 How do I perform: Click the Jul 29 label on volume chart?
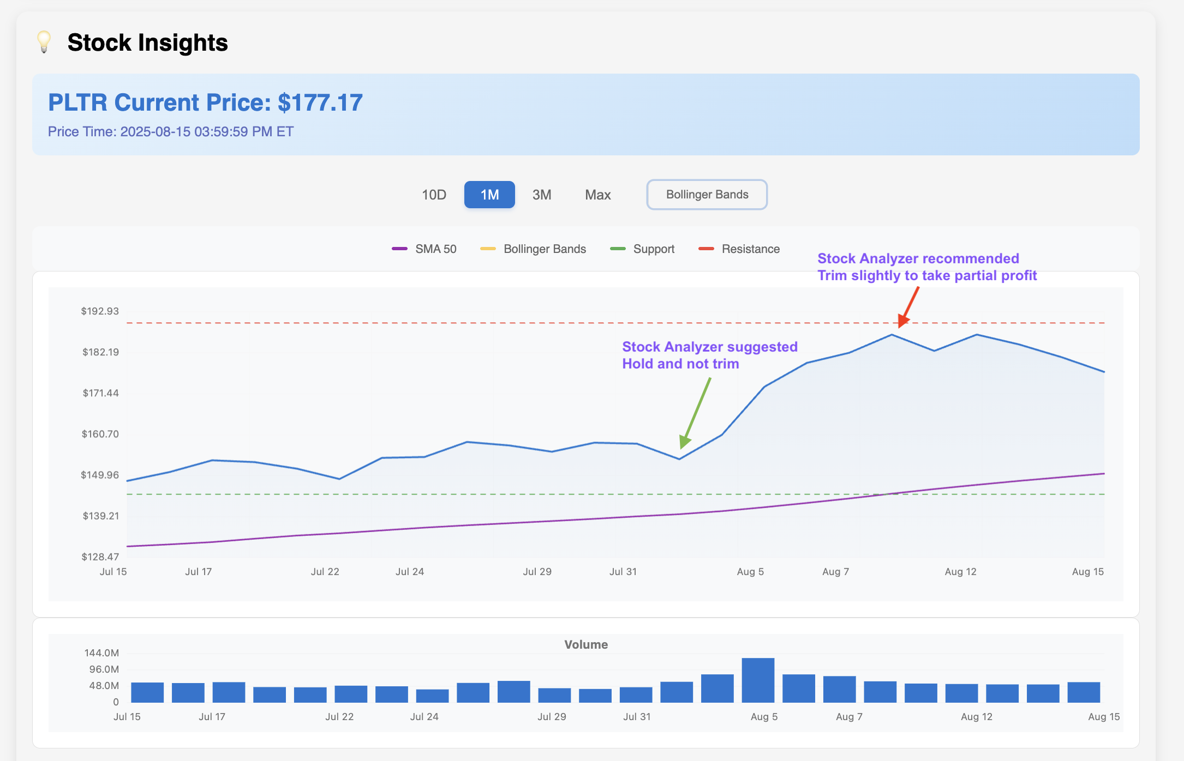[552, 717]
